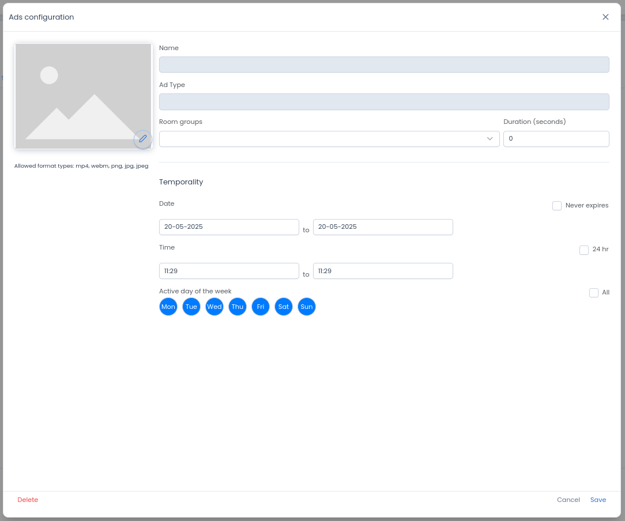Close the Ads configuration dialog
This screenshot has height=521, width=625.
click(x=605, y=17)
